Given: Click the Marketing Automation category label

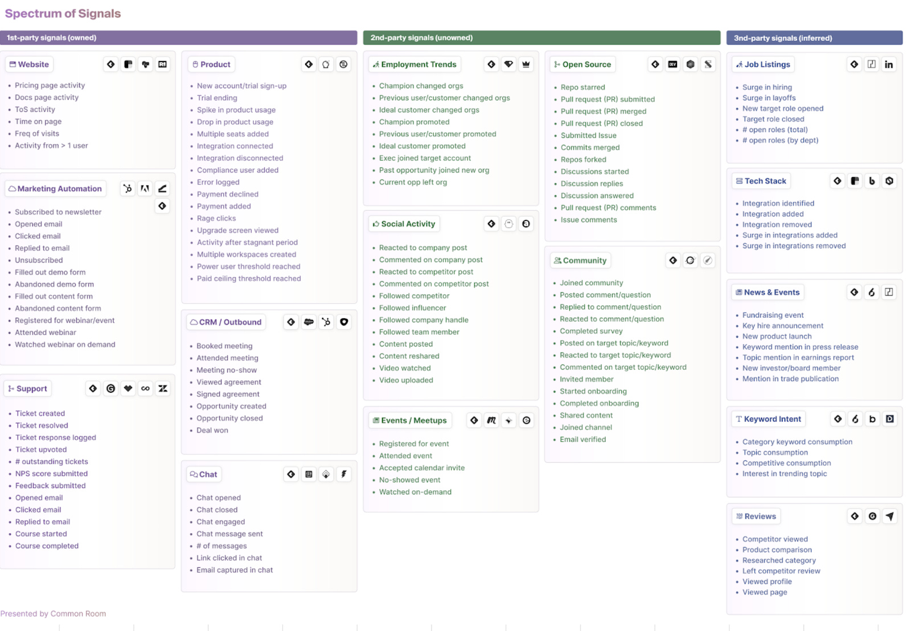Looking at the screenshot, I should [55, 189].
